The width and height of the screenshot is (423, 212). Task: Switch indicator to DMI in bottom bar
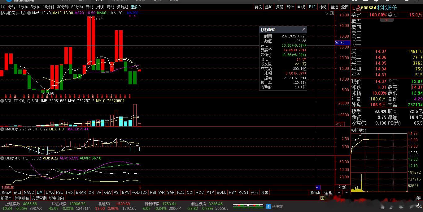(40, 193)
